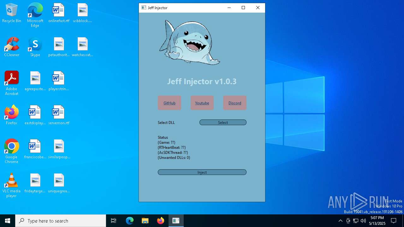The image size is (404, 227).
Task: Minimize the Jeff Injector window
Action: (229, 8)
